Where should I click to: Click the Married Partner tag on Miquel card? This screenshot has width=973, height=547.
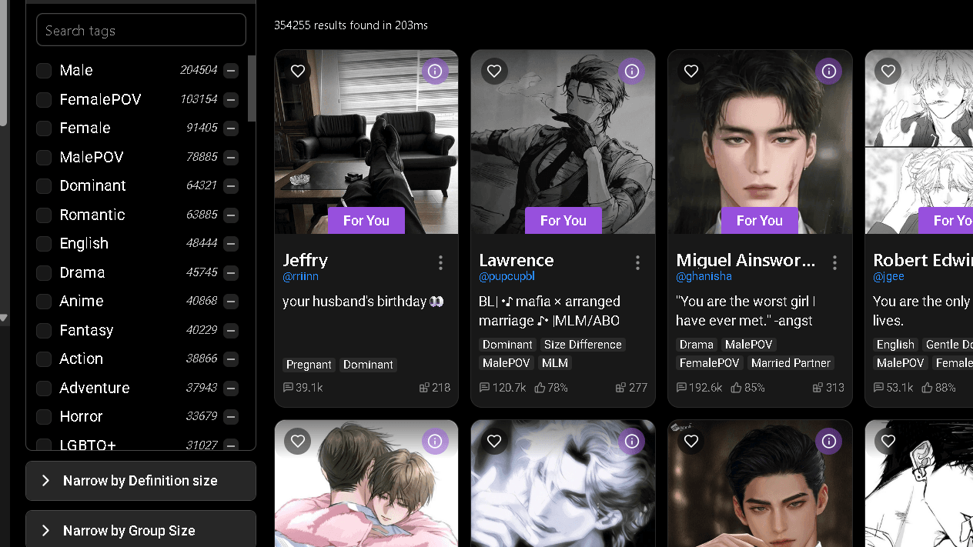[x=791, y=363]
